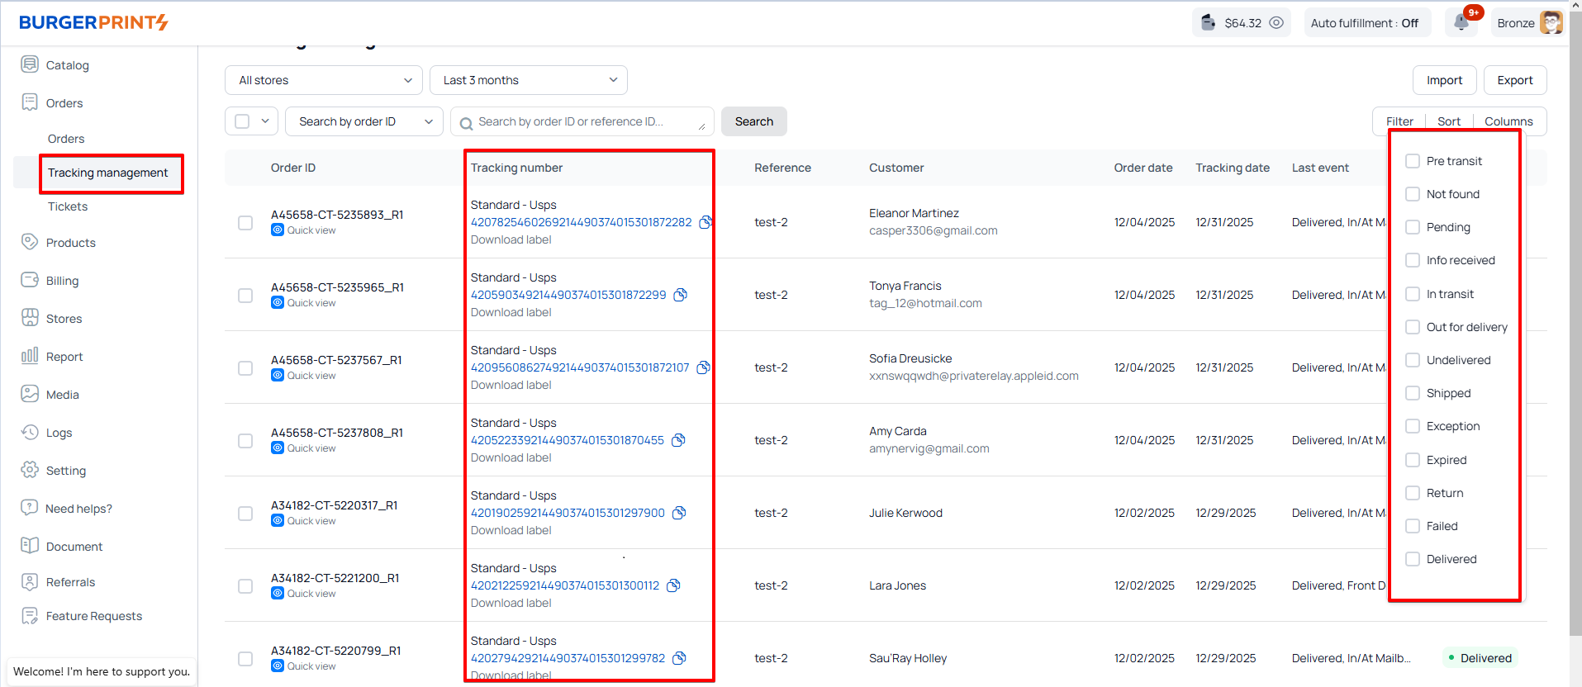Open the Catalog sidebar icon

[30, 64]
